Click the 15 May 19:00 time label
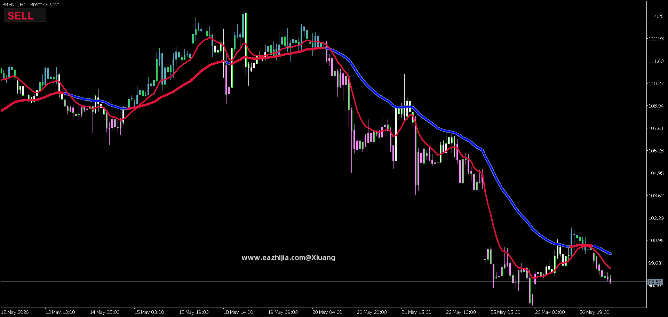Viewport: 668px width, 317px height. 194,312
